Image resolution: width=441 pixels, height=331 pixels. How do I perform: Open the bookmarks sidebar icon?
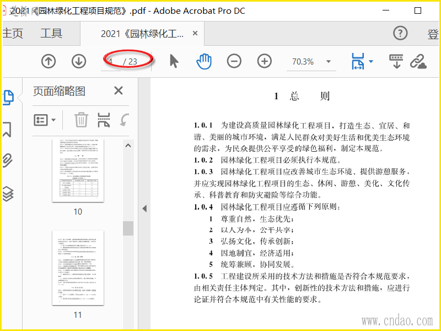tap(7, 130)
